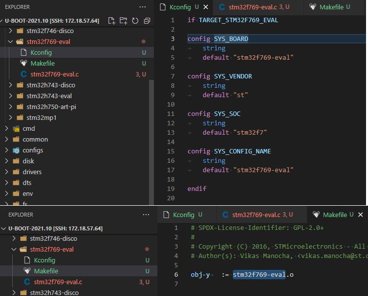
Task: Switch to stm32f769-eval.c tab in bottom editor
Action: [262, 215]
